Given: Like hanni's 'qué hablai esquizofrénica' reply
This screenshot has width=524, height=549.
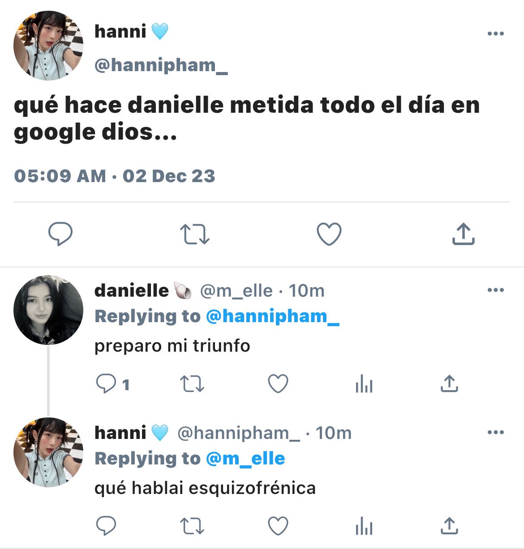Looking at the screenshot, I should click(278, 526).
